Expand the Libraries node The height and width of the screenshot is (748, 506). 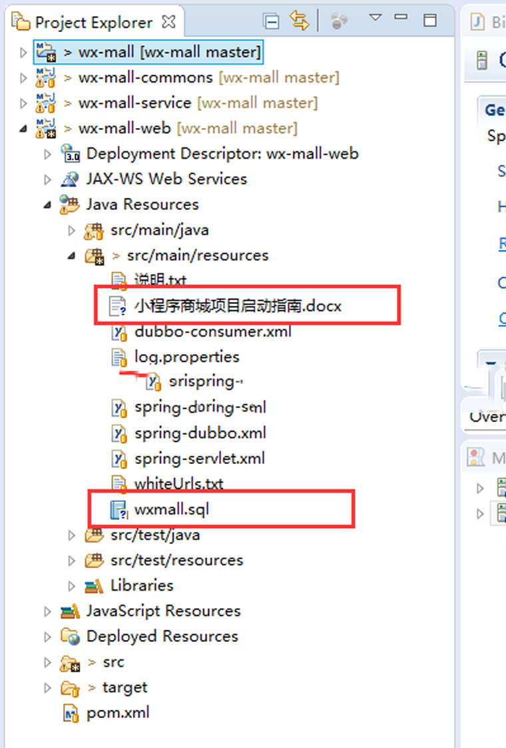point(71,585)
